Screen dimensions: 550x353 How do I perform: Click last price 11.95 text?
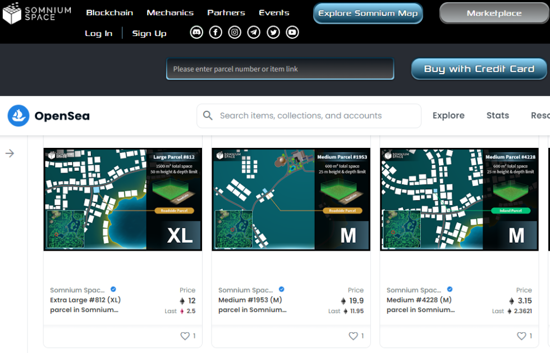point(357,311)
